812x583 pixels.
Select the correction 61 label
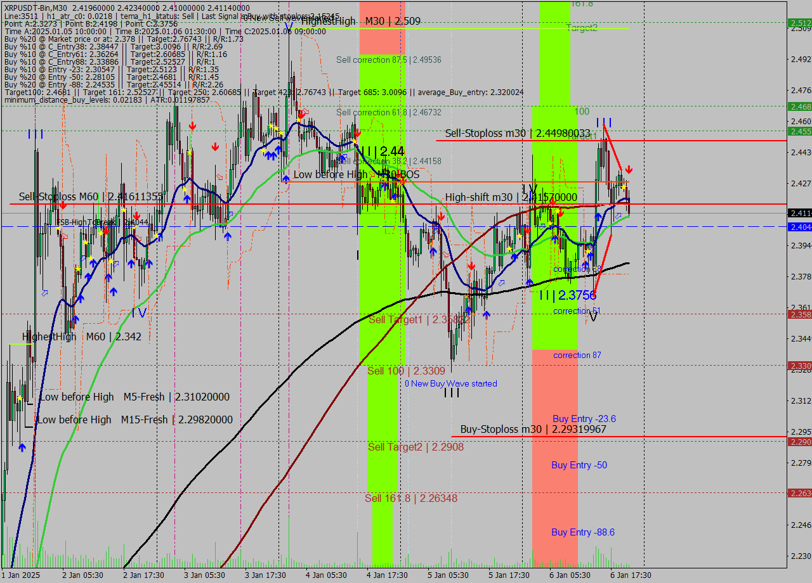pyautogui.click(x=577, y=311)
